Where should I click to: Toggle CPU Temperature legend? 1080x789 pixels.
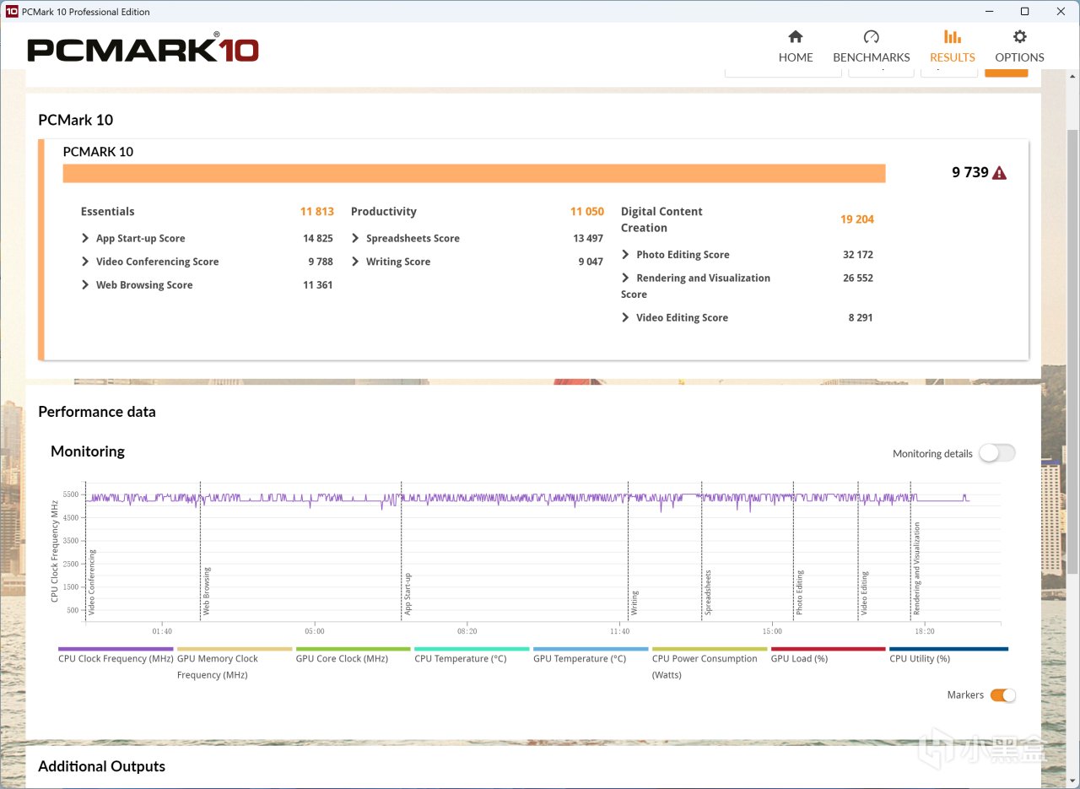click(472, 656)
